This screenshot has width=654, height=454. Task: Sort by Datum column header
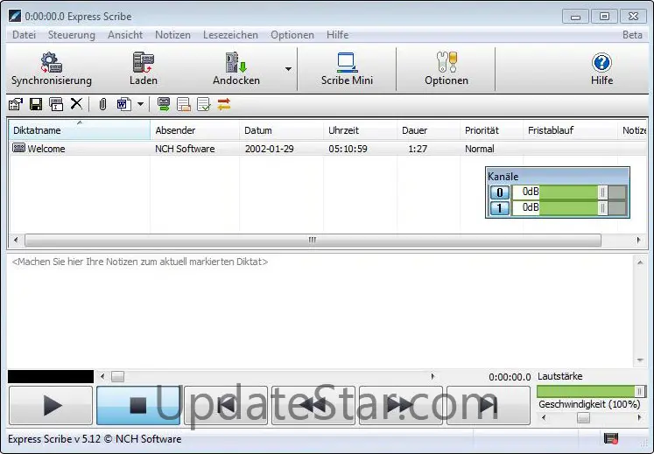281,130
